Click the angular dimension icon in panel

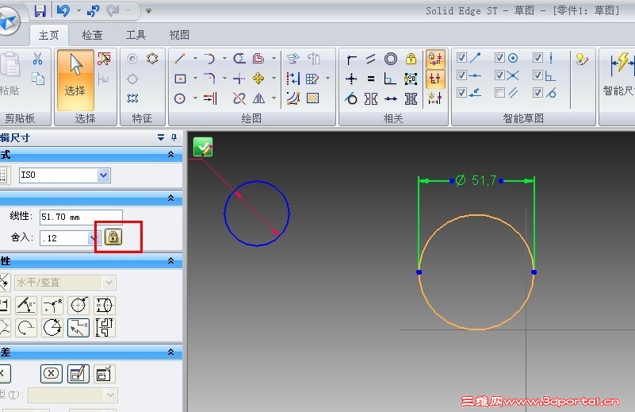coord(26,306)
